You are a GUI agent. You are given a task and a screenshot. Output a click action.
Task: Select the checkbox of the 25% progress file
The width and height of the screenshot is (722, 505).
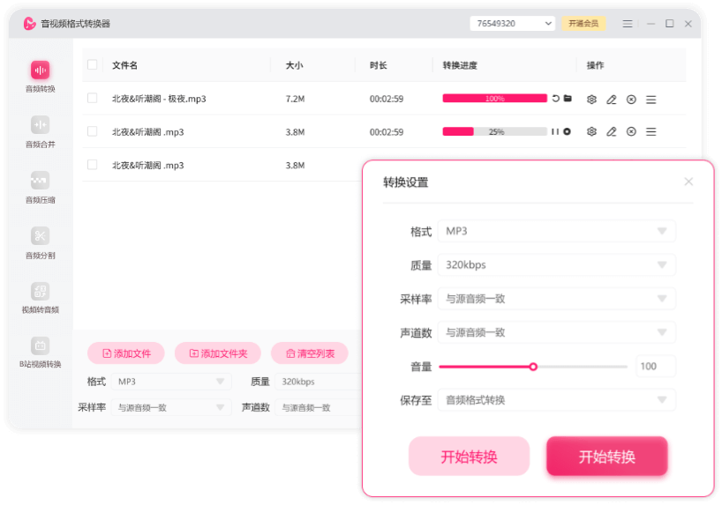click(x=93, y=132)
